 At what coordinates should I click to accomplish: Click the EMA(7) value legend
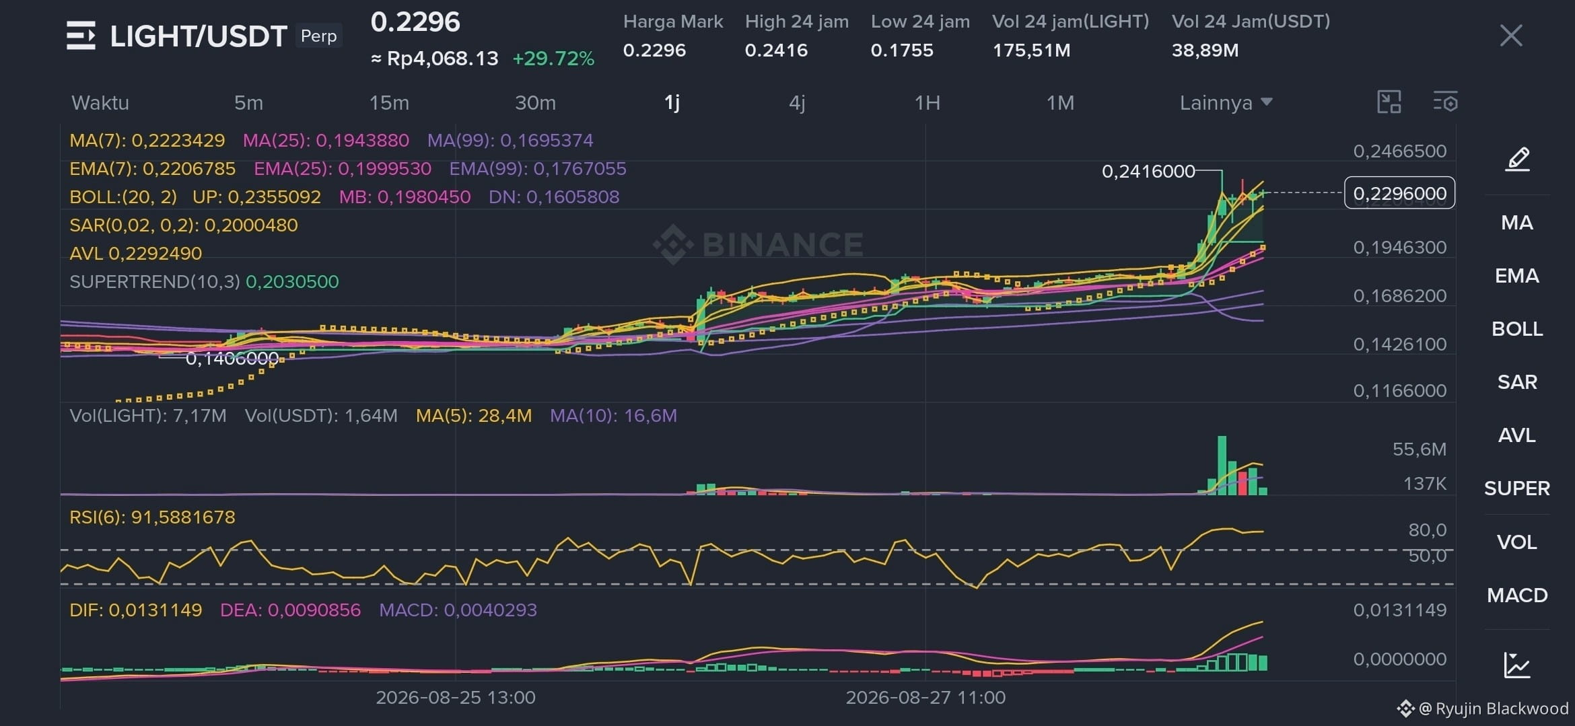[153, 169]
